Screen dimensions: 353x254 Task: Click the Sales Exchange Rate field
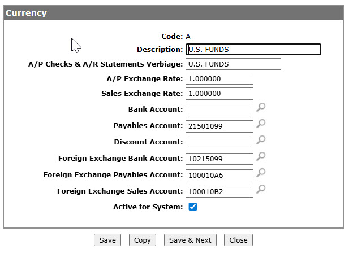219,94
